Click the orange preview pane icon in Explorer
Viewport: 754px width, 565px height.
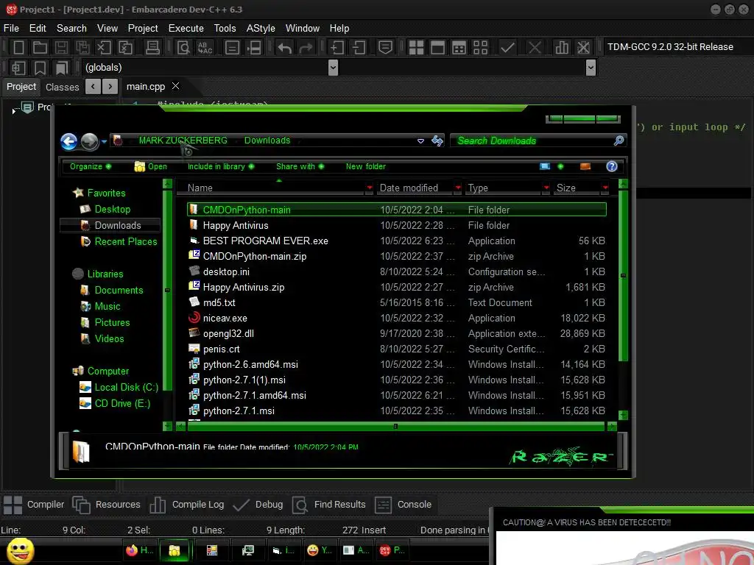(585, 166)
